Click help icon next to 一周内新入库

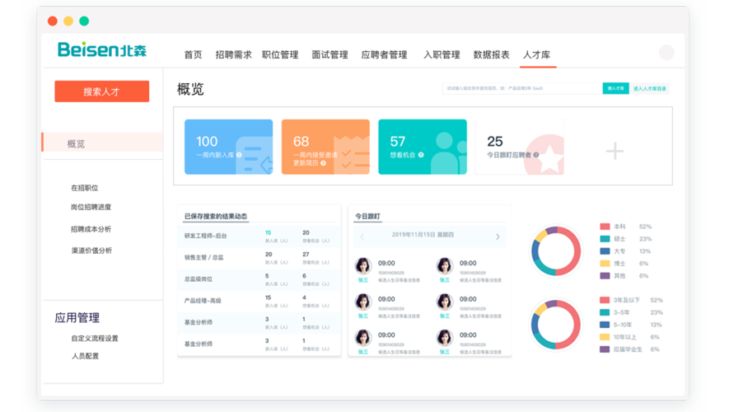coord(239,155)
